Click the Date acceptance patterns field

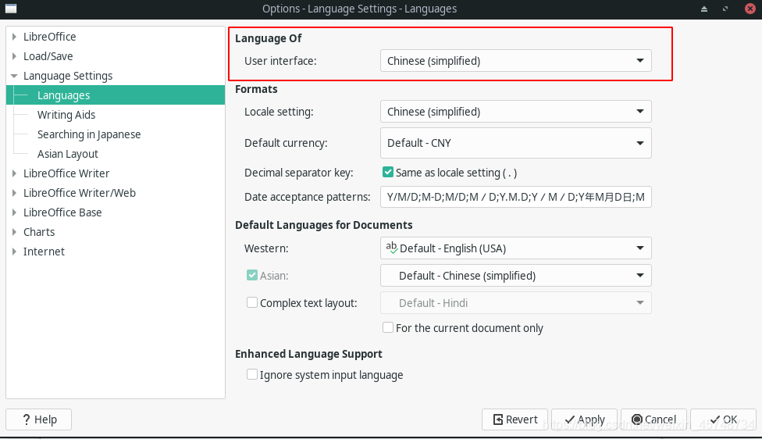point(515,197)
